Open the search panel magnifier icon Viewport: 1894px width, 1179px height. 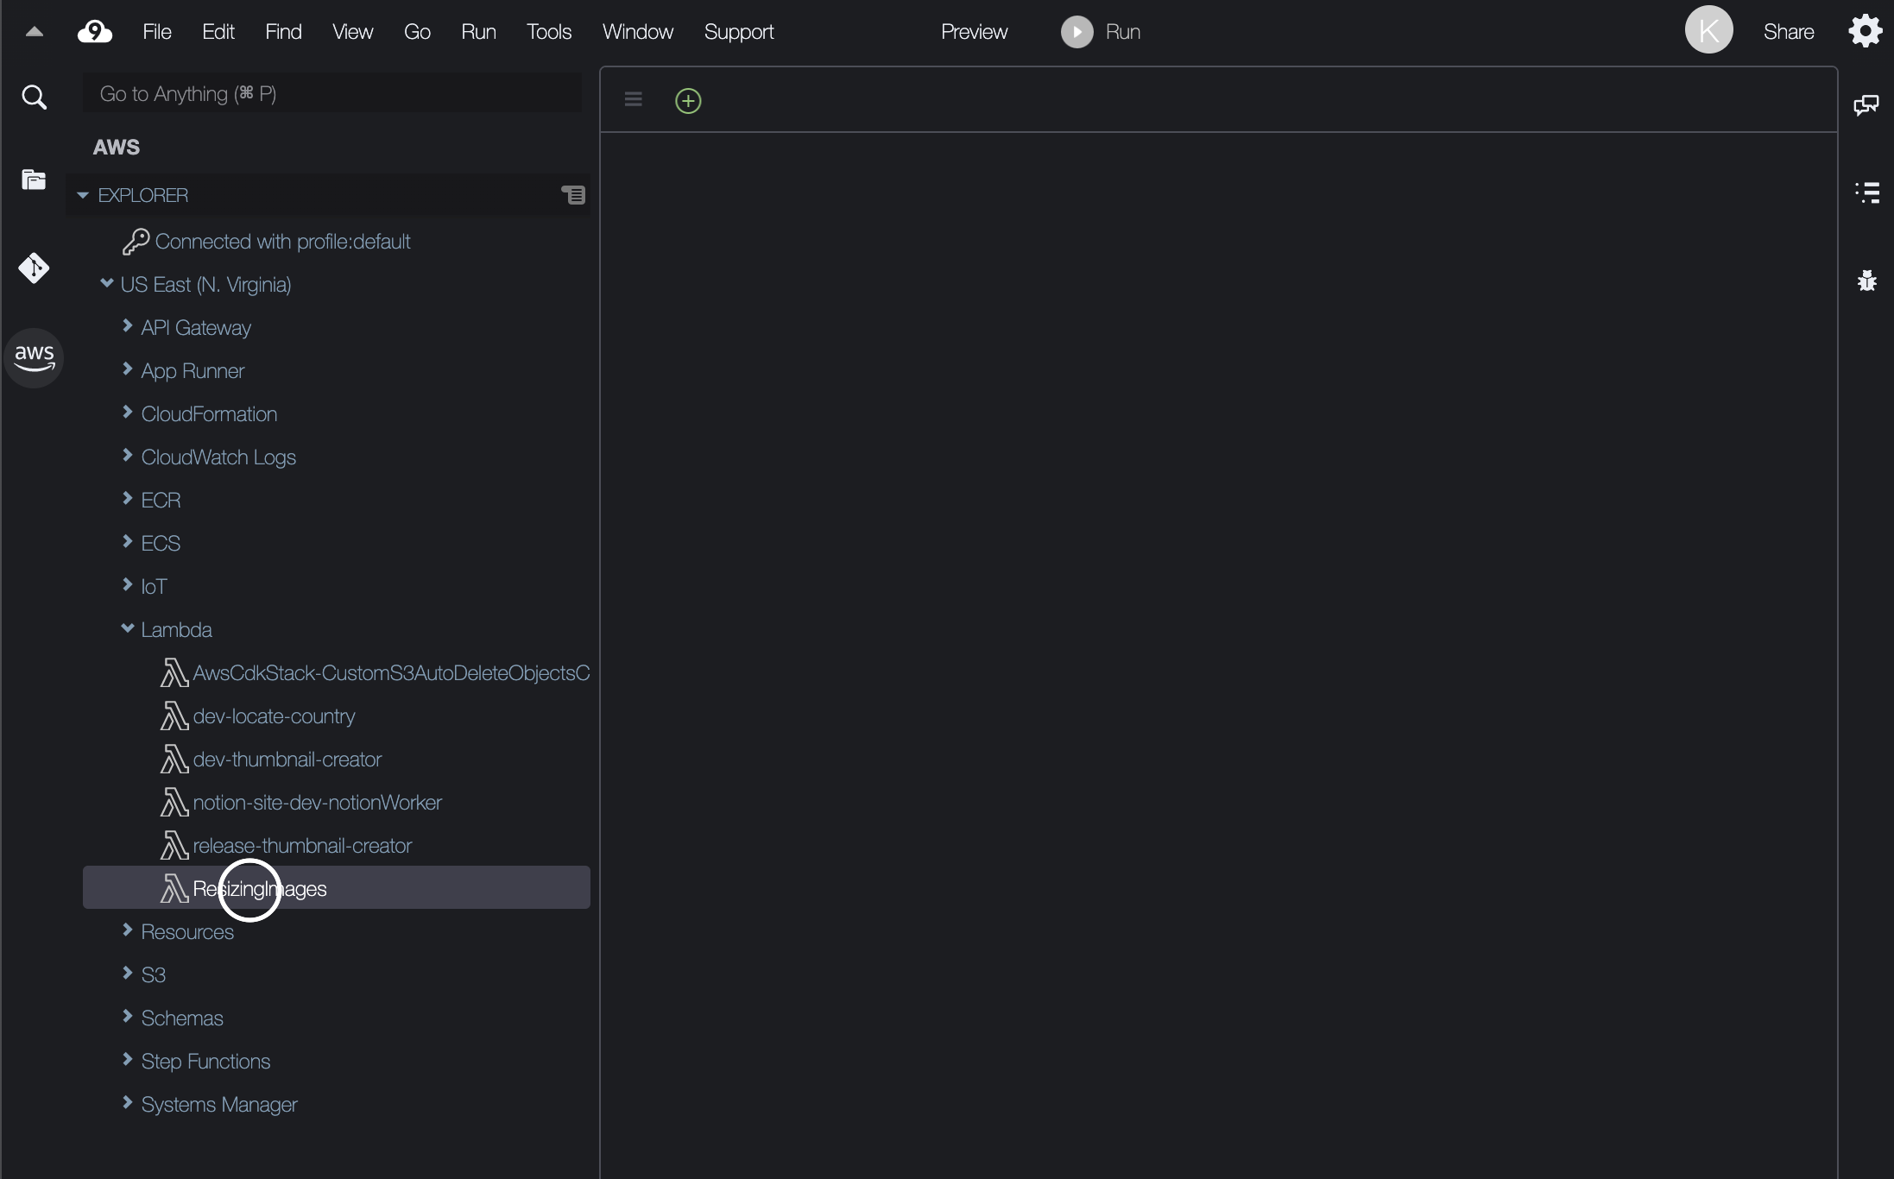tap(34, 97)
